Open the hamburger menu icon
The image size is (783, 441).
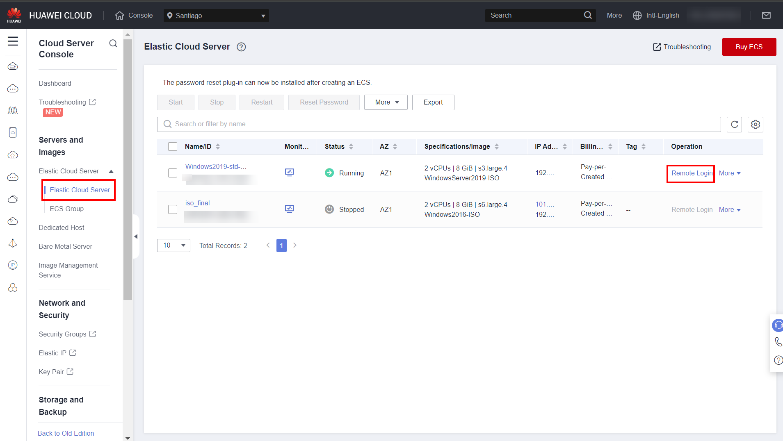13,41
